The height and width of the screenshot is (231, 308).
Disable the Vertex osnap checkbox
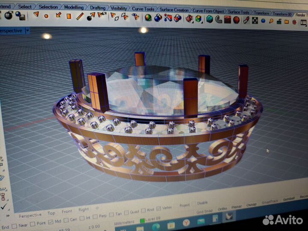point(159,209)
